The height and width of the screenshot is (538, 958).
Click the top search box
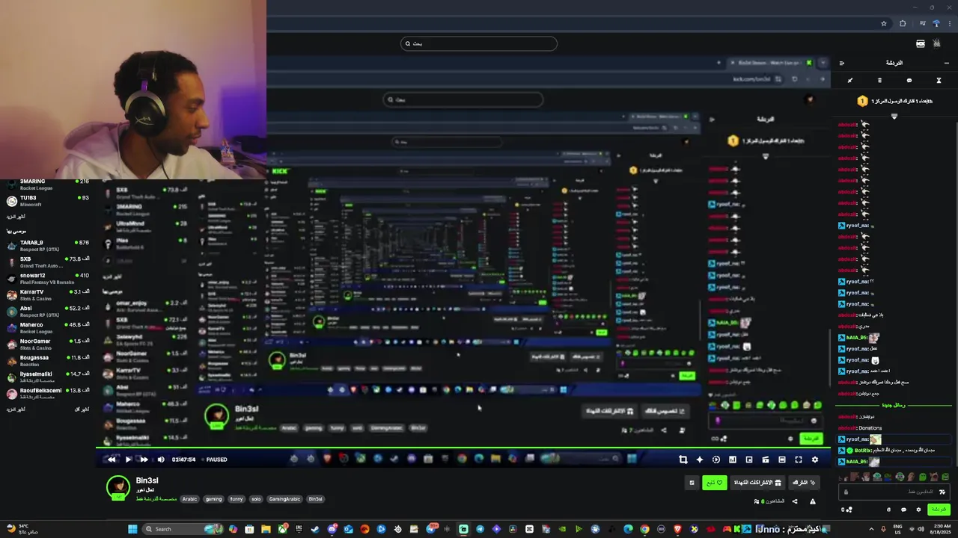[x=479, y=43]
